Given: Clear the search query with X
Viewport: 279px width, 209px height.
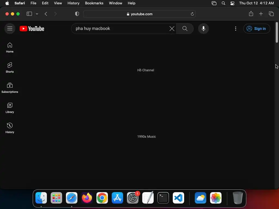Looking at the screenshot, I should (172, 28).
